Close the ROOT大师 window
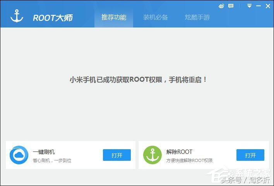The height and width of the screenshot is (186, 274). [x=268, y=6]
